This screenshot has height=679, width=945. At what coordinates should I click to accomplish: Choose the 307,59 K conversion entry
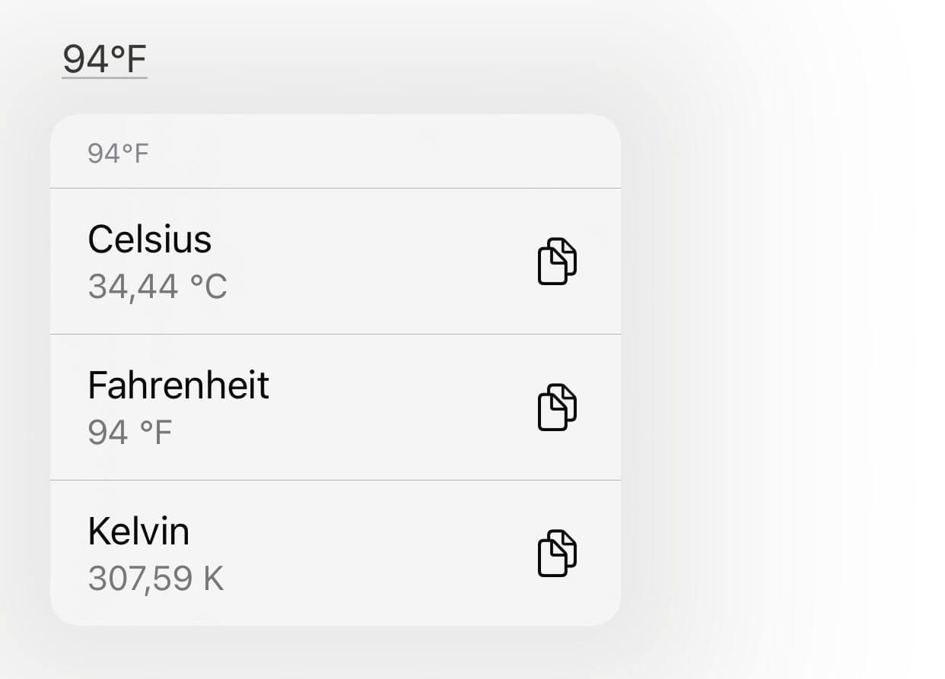[x=336, y=554]
